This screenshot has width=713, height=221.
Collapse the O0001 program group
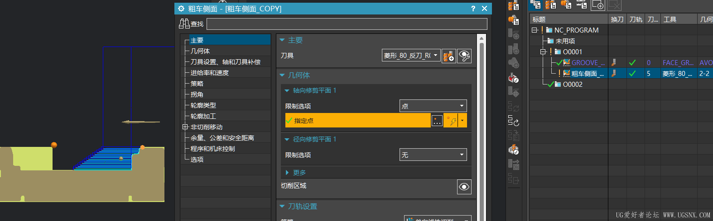(543, 52)
